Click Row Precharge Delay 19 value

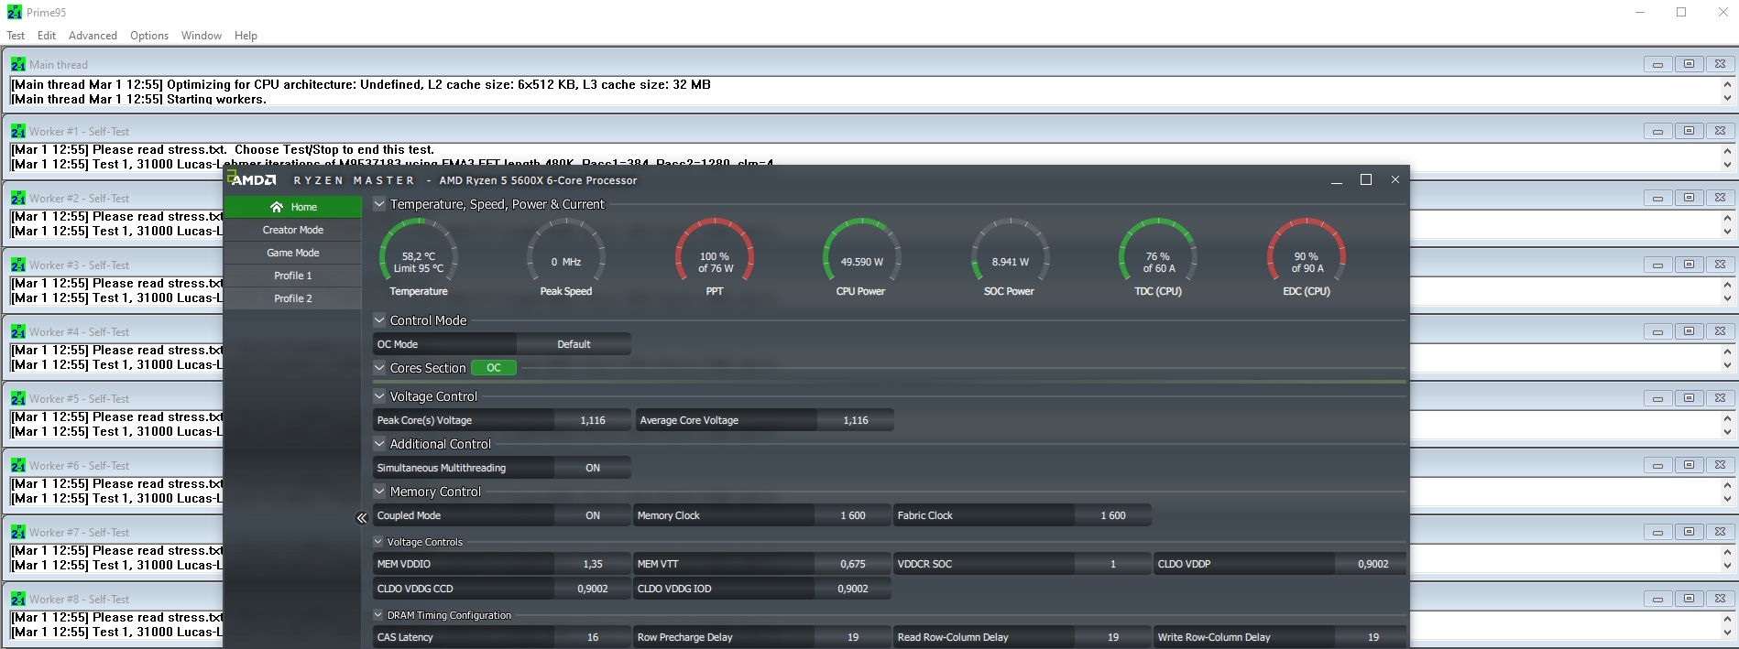click(x=853, y=637)
